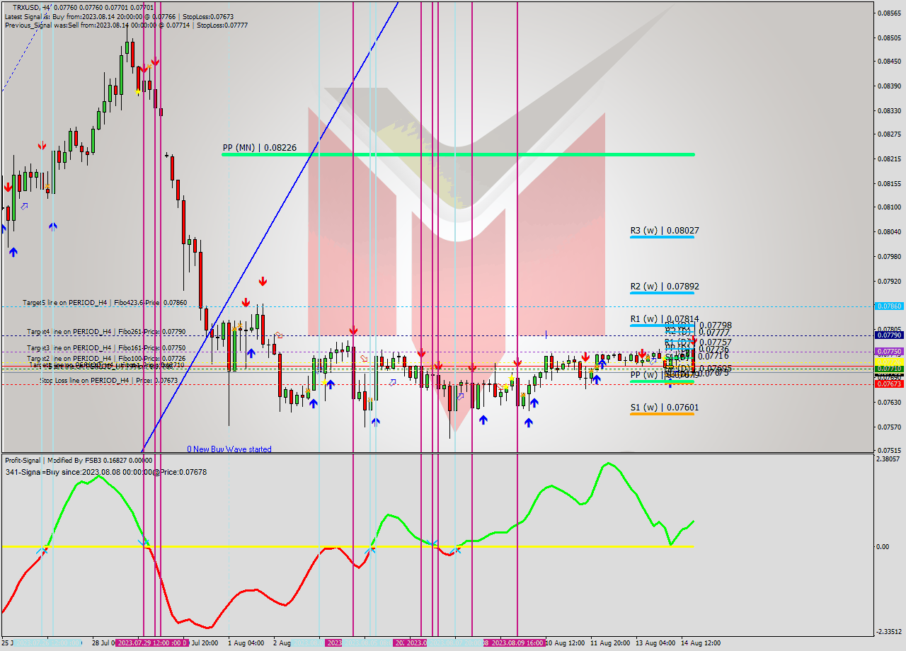The height and width of the screenshot is (651, 906).
Task: Click the '0 New Buy Wave started' text
Action: 229,449
